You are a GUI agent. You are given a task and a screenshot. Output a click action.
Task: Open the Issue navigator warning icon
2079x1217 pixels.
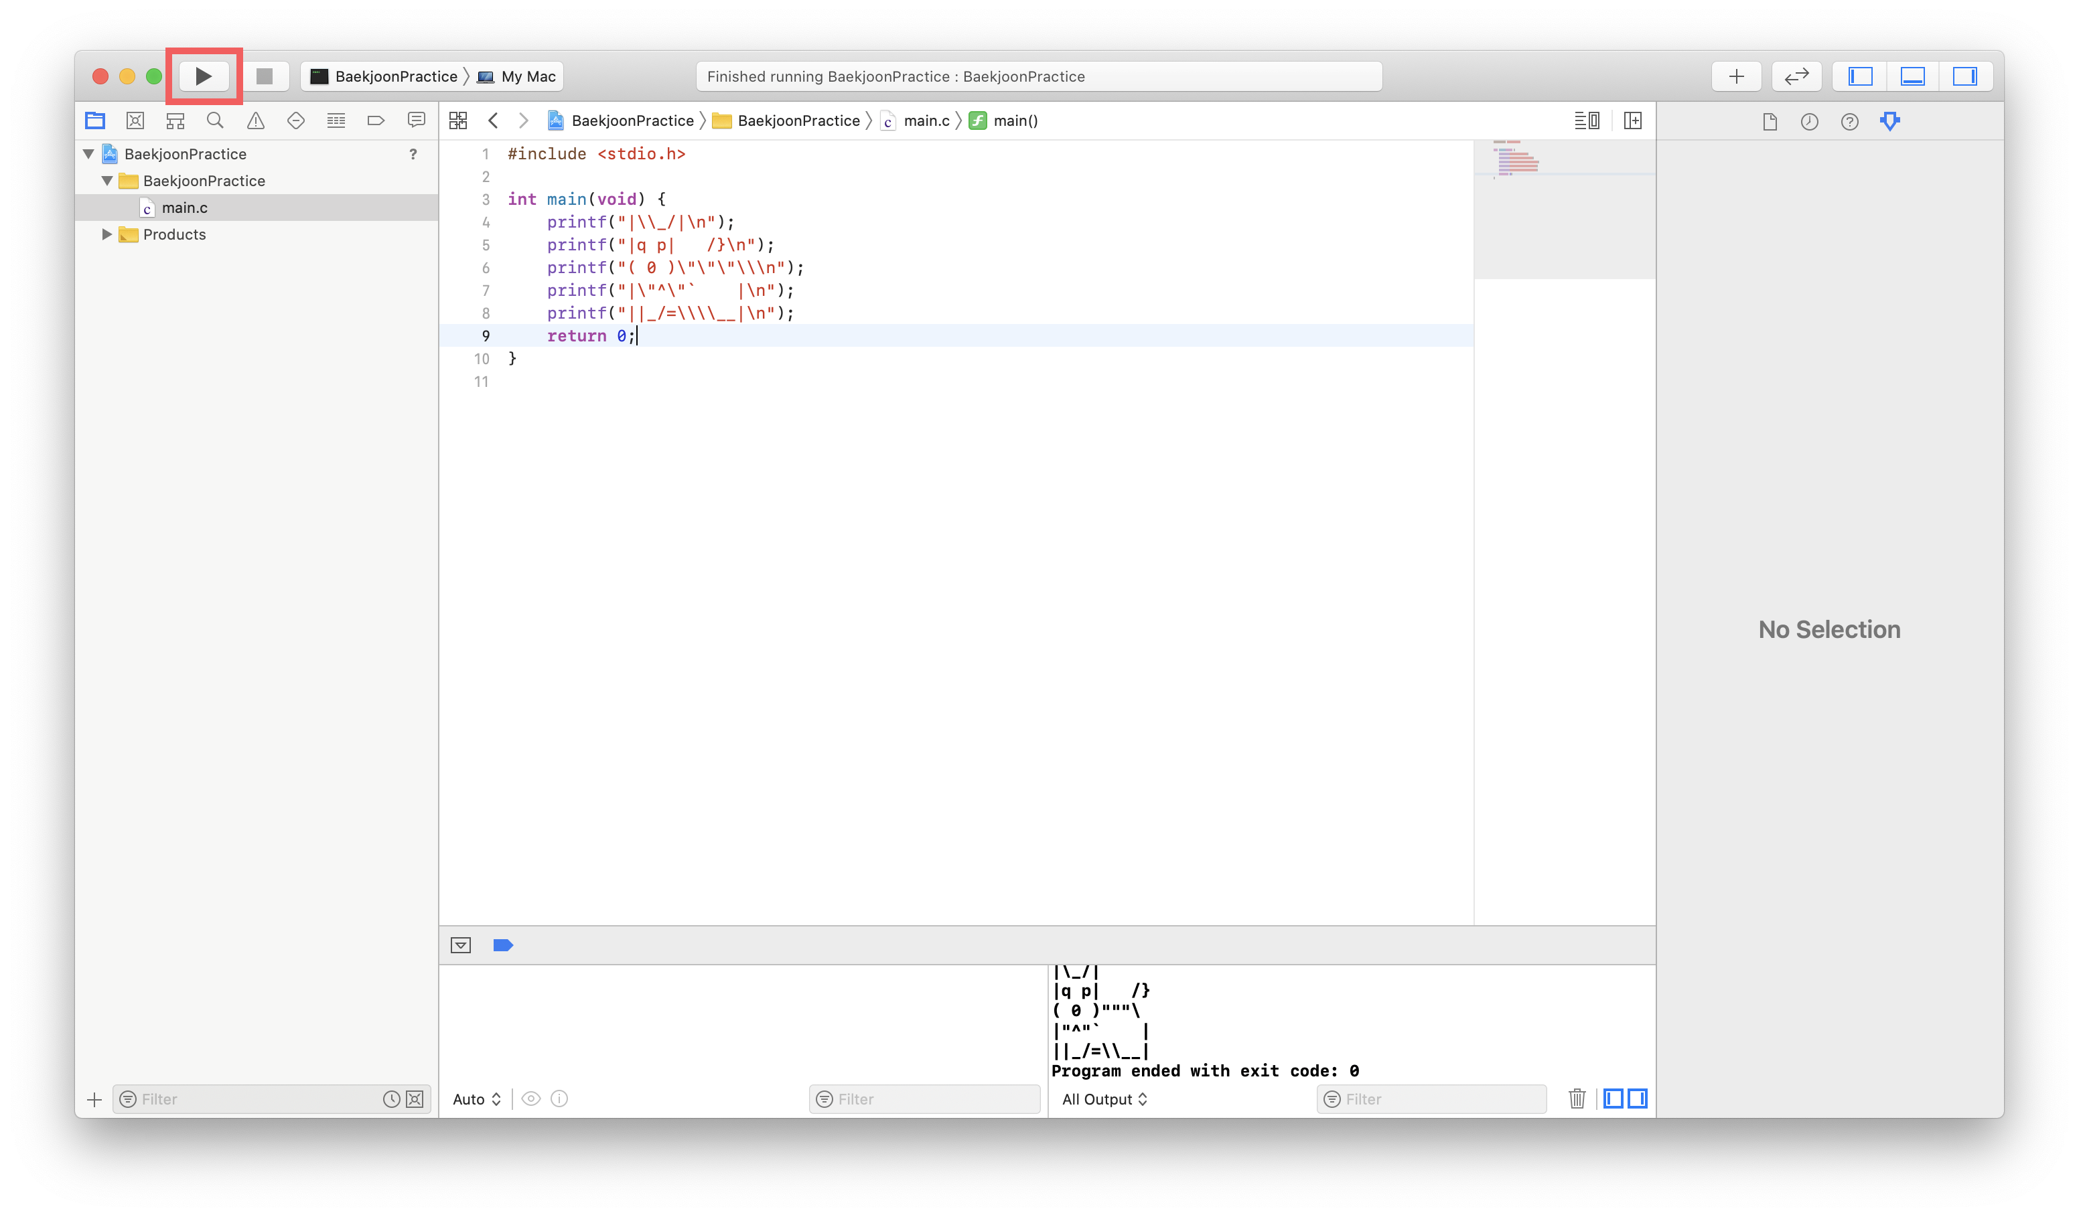[x=256, y=121]
